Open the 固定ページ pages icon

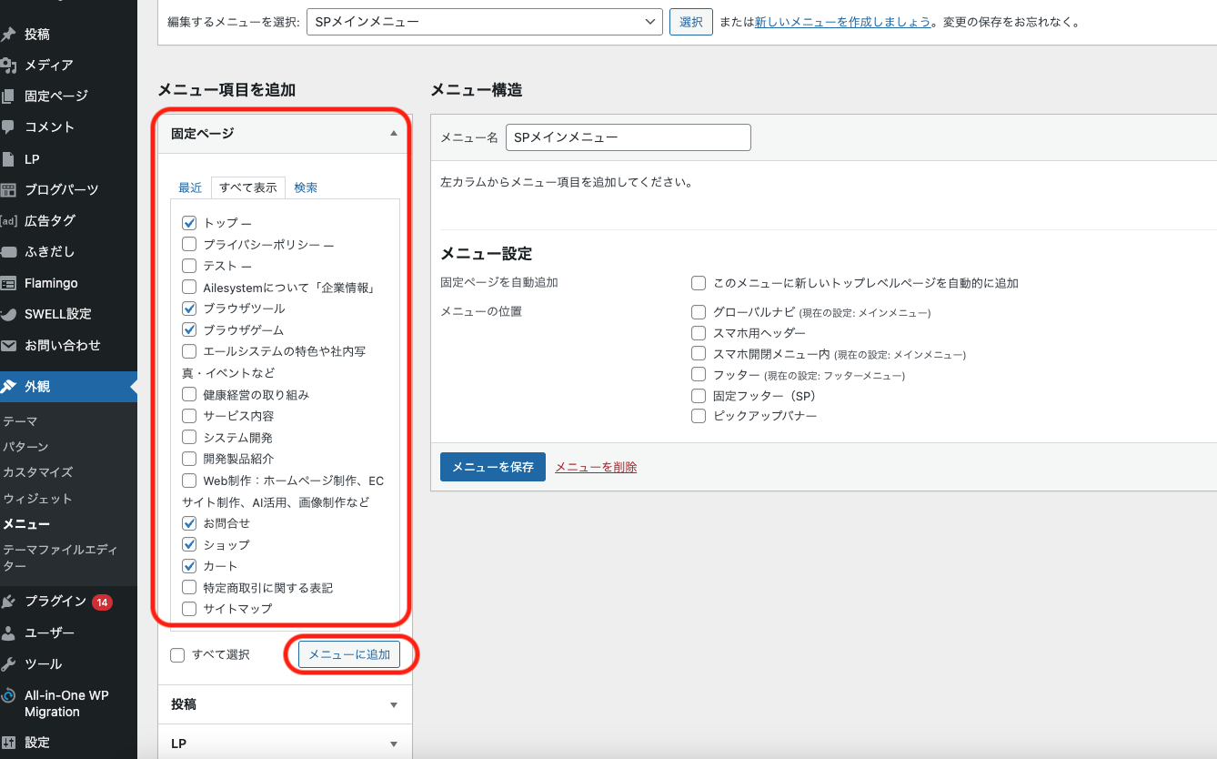point(8,96)
